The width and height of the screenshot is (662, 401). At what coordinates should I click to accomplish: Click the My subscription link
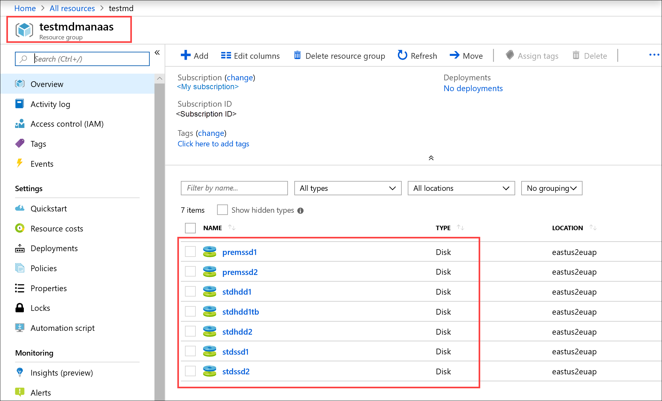click(208, 87)
